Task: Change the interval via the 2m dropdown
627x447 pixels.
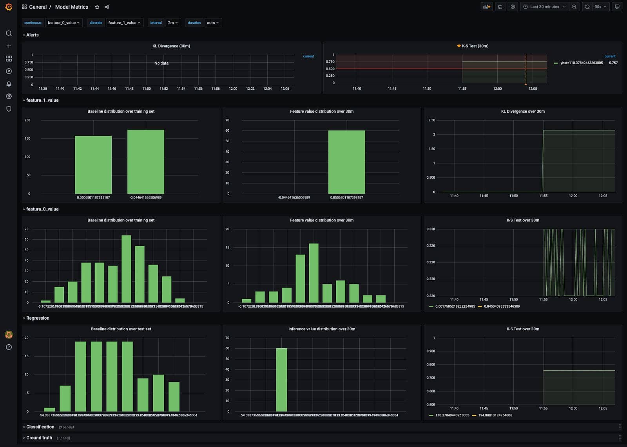Action: (172, 23)
